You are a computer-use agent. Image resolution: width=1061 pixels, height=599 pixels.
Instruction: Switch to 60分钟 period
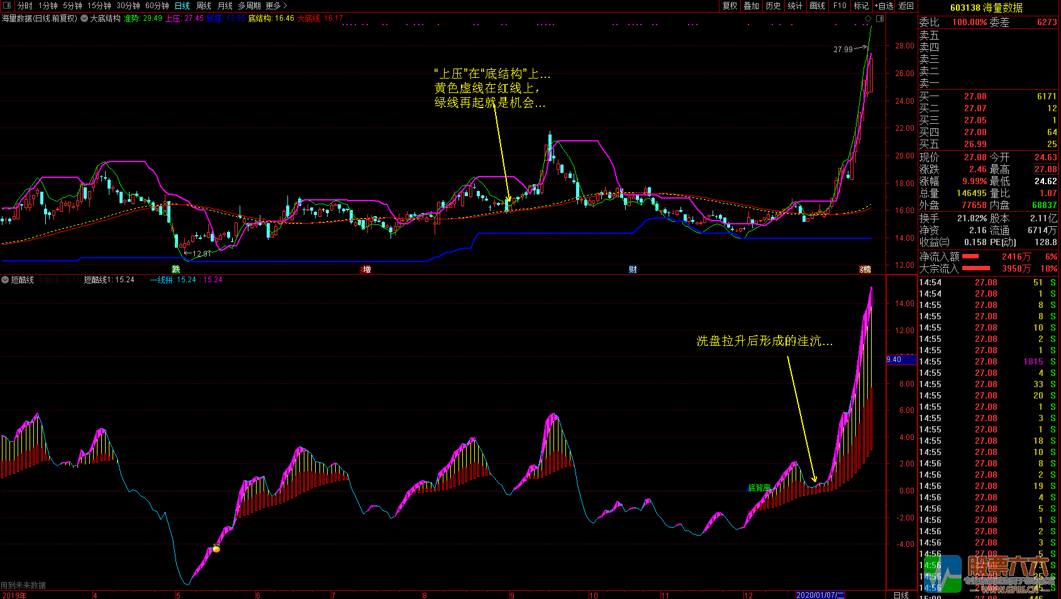tap(157, 6)
